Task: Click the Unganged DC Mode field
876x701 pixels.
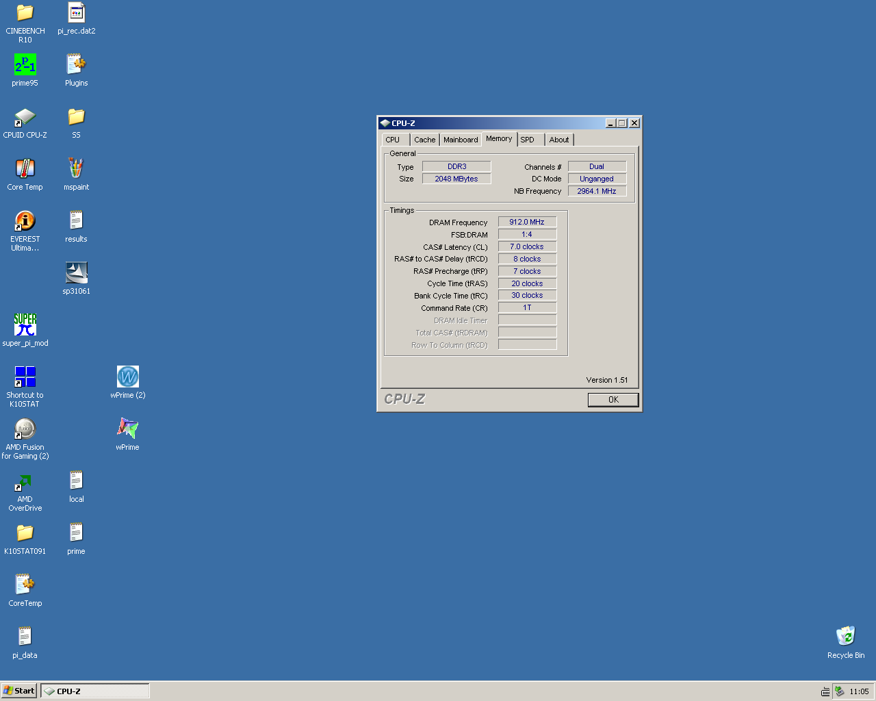Action: point(597,179)
